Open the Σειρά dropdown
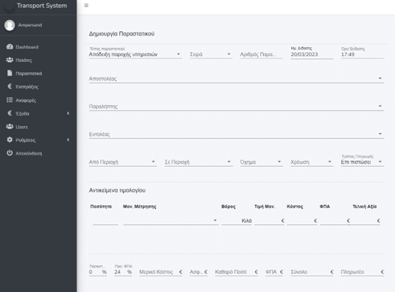This screenshot has width=395, height=292. click(211, 54)
